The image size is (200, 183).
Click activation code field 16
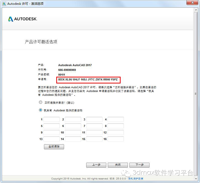click(116, 139)
